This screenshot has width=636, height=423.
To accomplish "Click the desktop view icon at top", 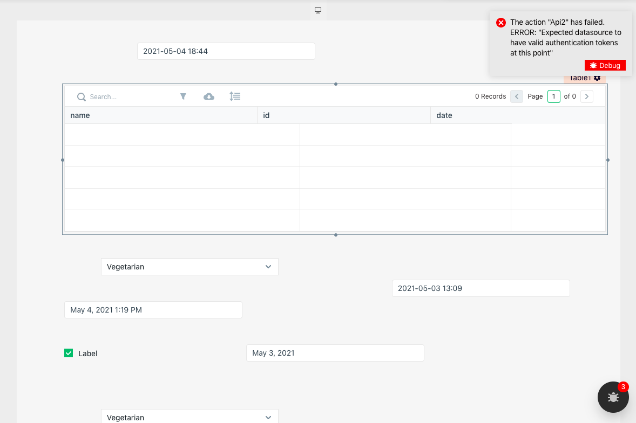I will tap(318, 10).
